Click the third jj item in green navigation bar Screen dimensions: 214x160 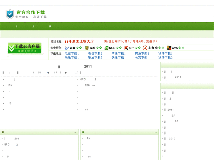(50, 26)
